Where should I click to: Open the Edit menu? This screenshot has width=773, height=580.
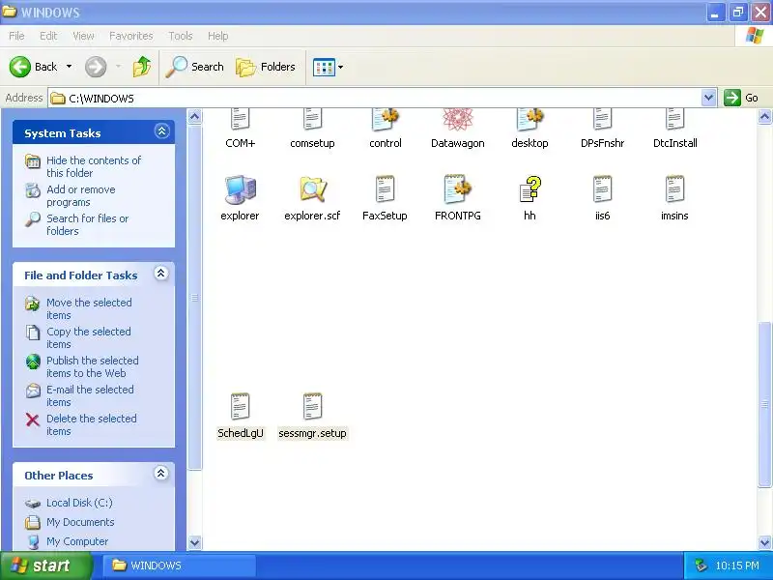coord(48,36)
